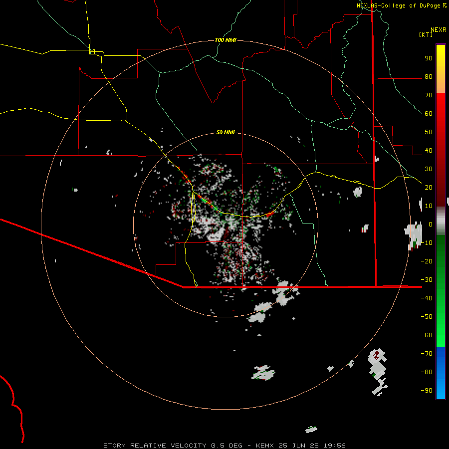
Task: Click the -80 knot scale value
Action: (427, 372)
